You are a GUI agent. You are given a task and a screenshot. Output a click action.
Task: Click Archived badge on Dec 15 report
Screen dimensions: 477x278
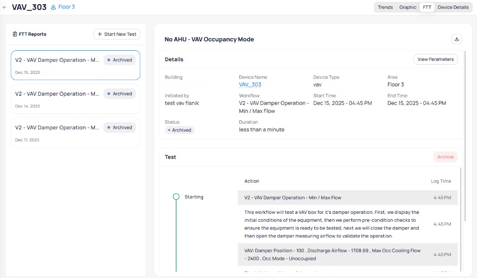tap(120, 60)
